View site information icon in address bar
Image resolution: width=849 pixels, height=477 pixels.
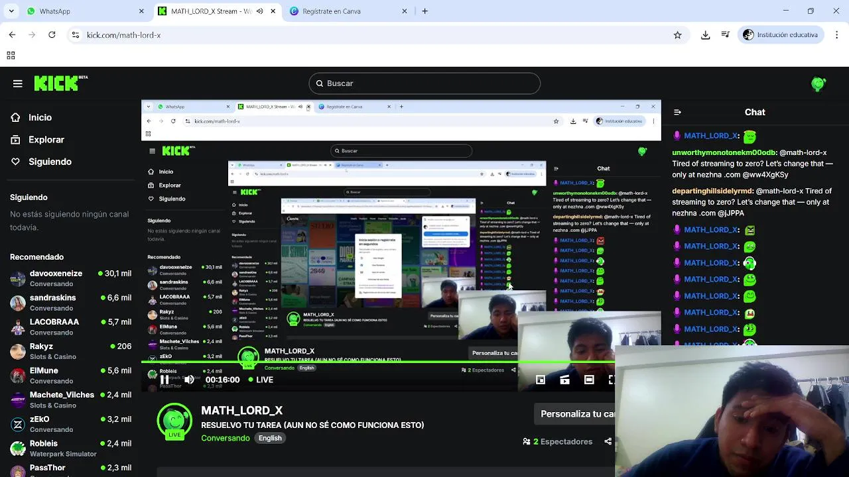coord(75,35)
